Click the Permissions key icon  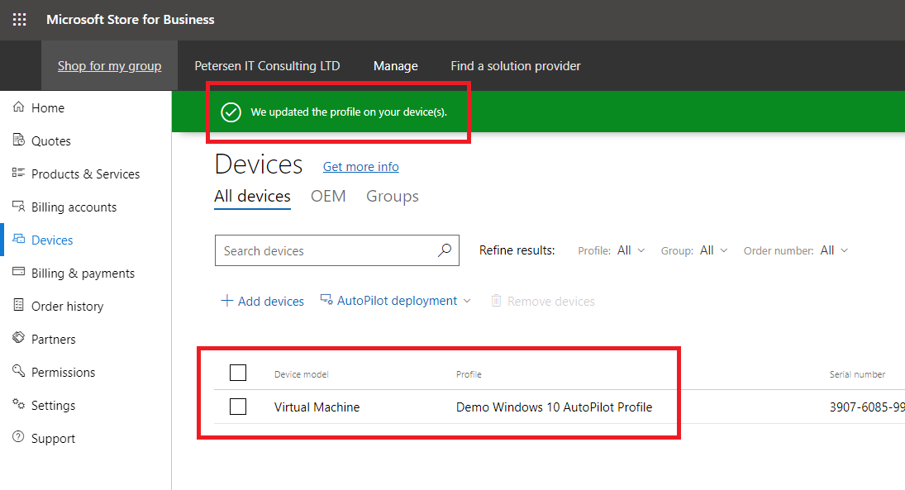18,371
